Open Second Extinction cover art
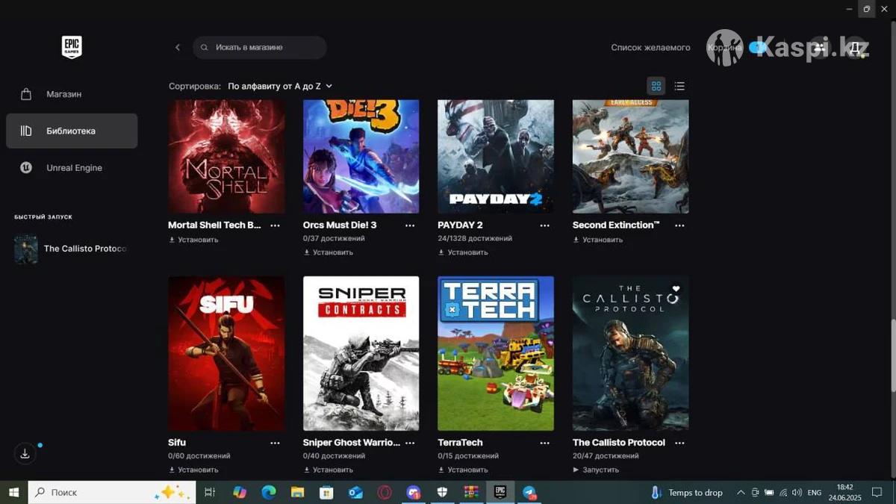 [x=631, y=157]
